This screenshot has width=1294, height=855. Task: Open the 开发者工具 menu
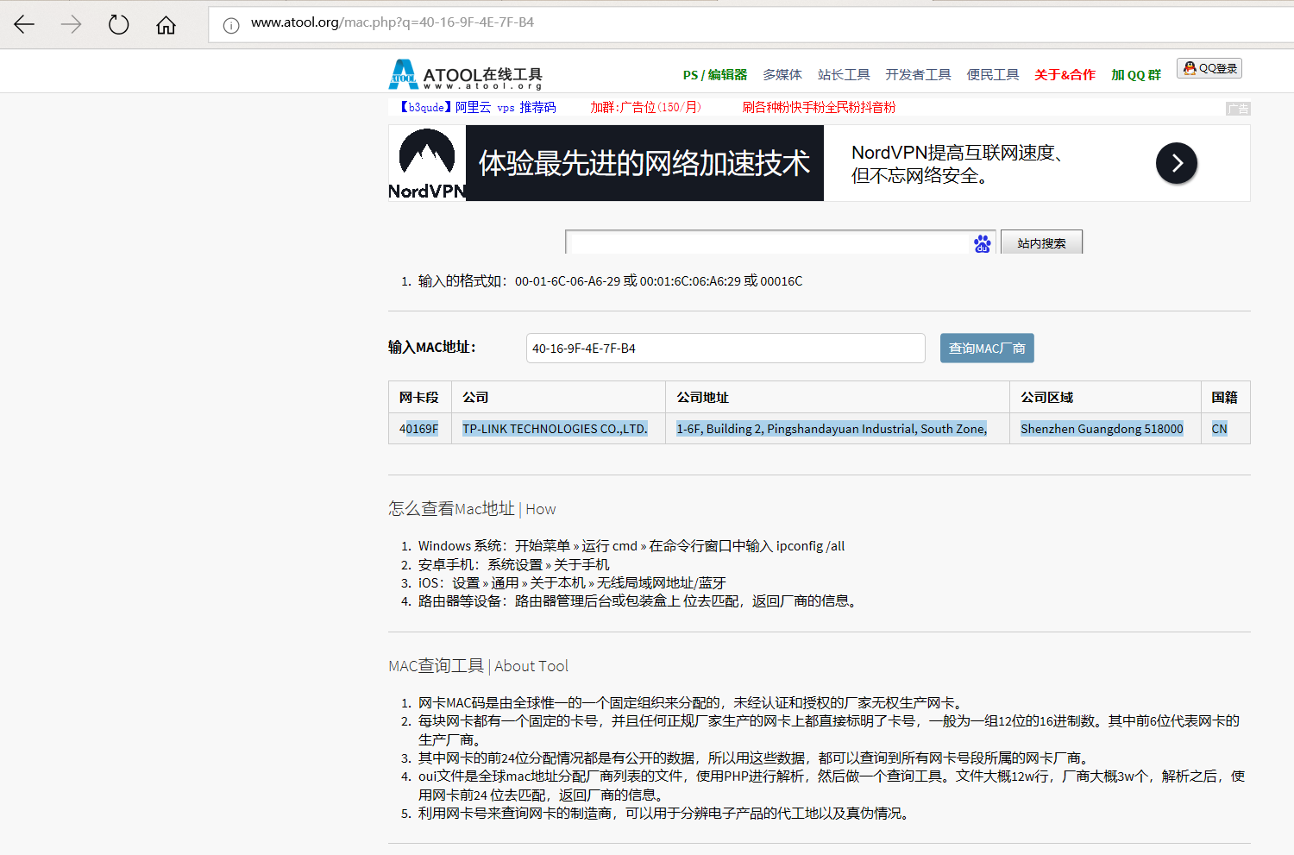[918, 75]
